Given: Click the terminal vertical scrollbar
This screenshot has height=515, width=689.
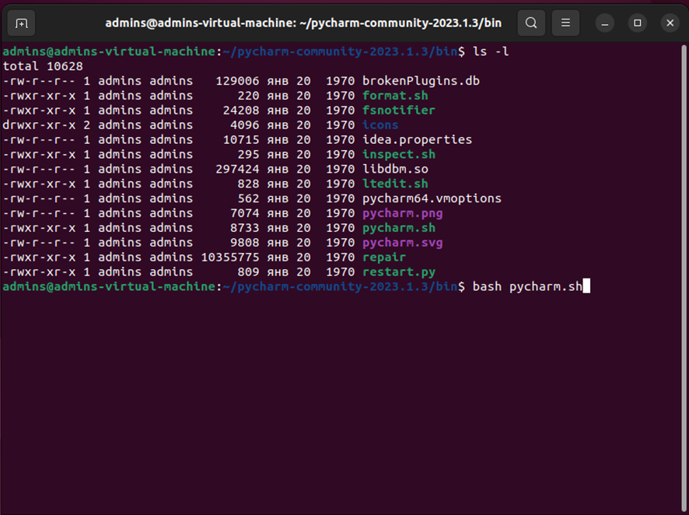Looking at the screenshot, I should 684,277.
